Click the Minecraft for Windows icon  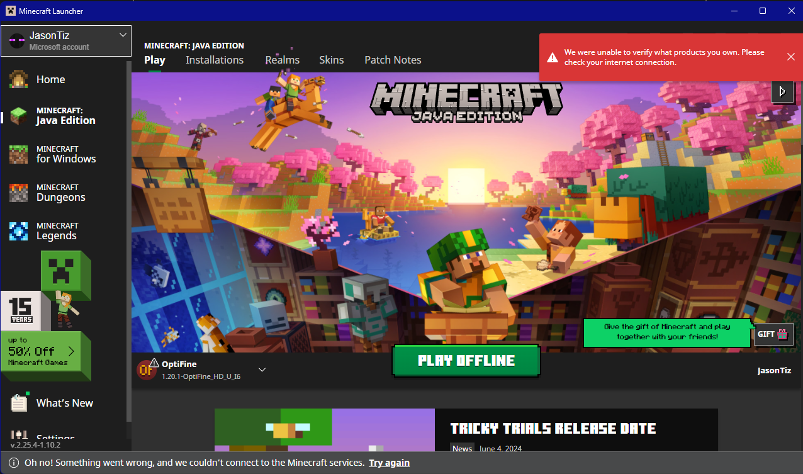pyautogui.click(x=18, y=154)
